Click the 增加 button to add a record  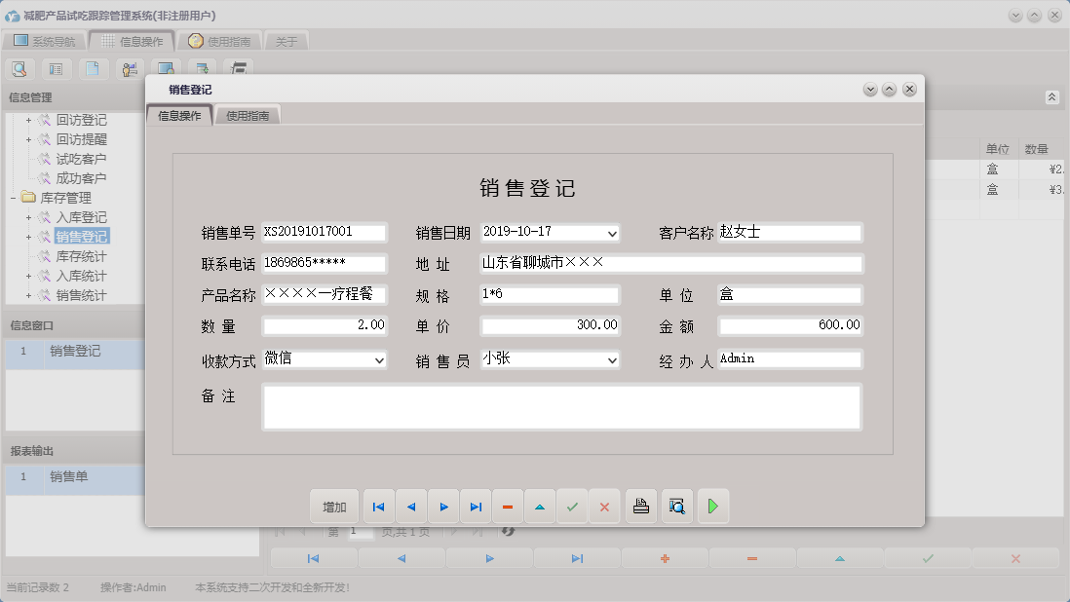[334, 506]
